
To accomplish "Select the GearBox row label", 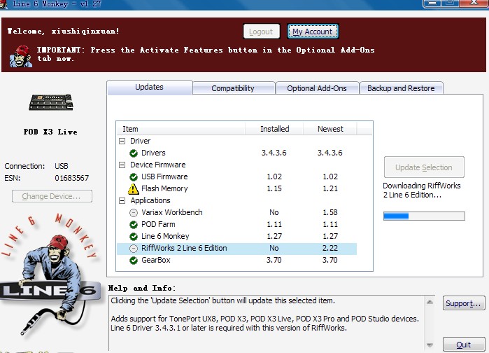I will 156,260.
